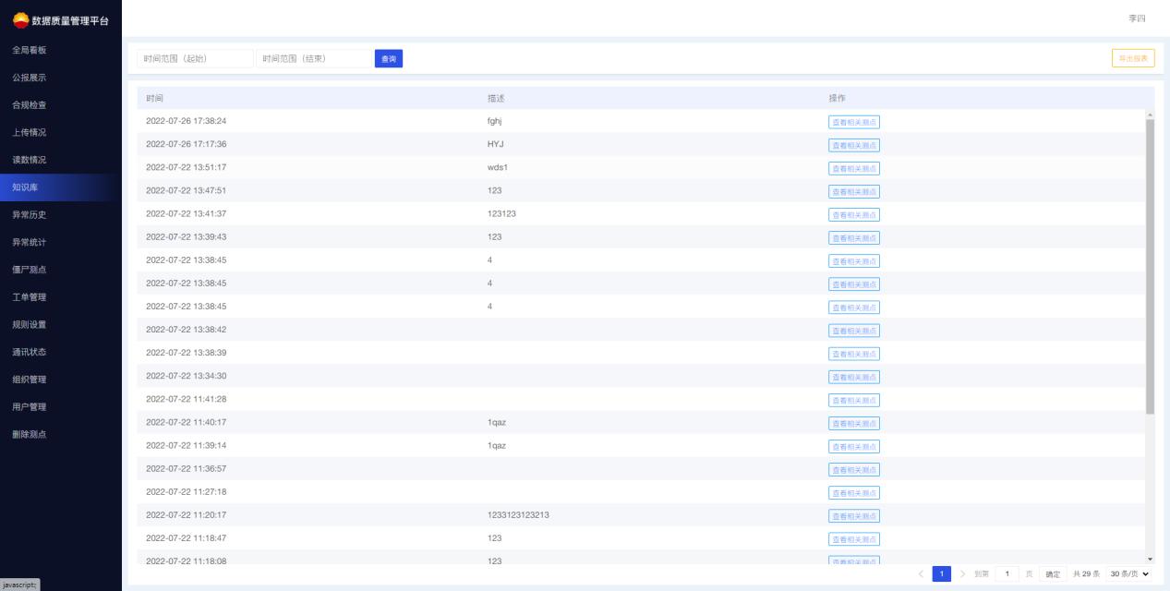Image resolution: width=1170 pixels, height=591 pixels.
Task: Open the 30 条/页 page size dropdown
Action: coord(1130,574)
